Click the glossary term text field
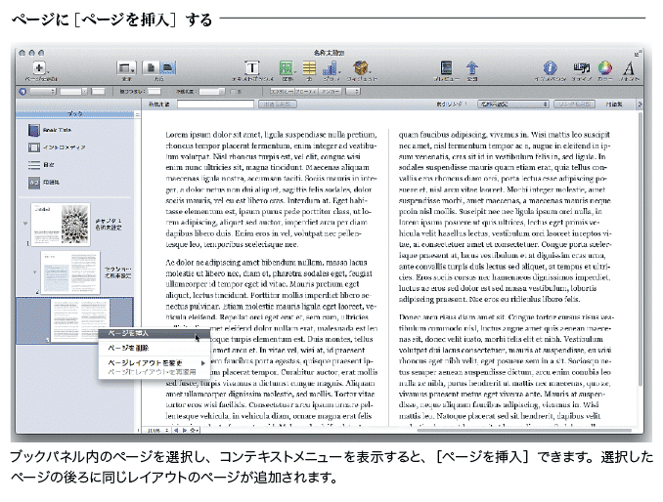Screen dimensions: 663x502 pyautogui.click(x=216, y=104)
